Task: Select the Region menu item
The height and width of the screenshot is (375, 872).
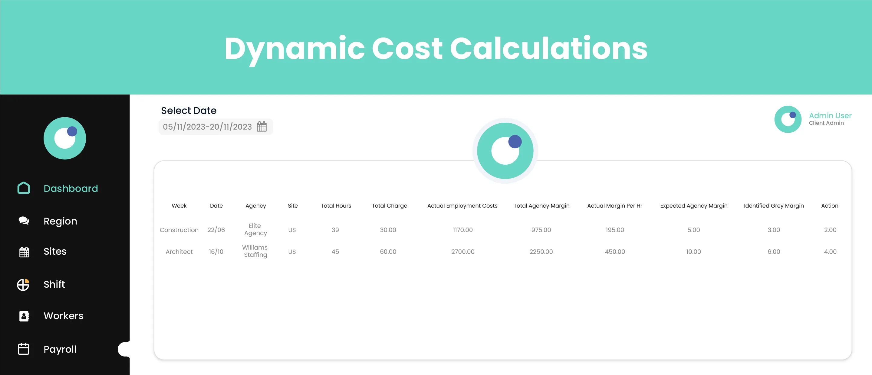Action: 60,221
